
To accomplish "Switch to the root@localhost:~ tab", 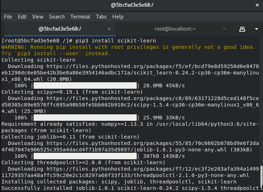I will tap(175, 29).
